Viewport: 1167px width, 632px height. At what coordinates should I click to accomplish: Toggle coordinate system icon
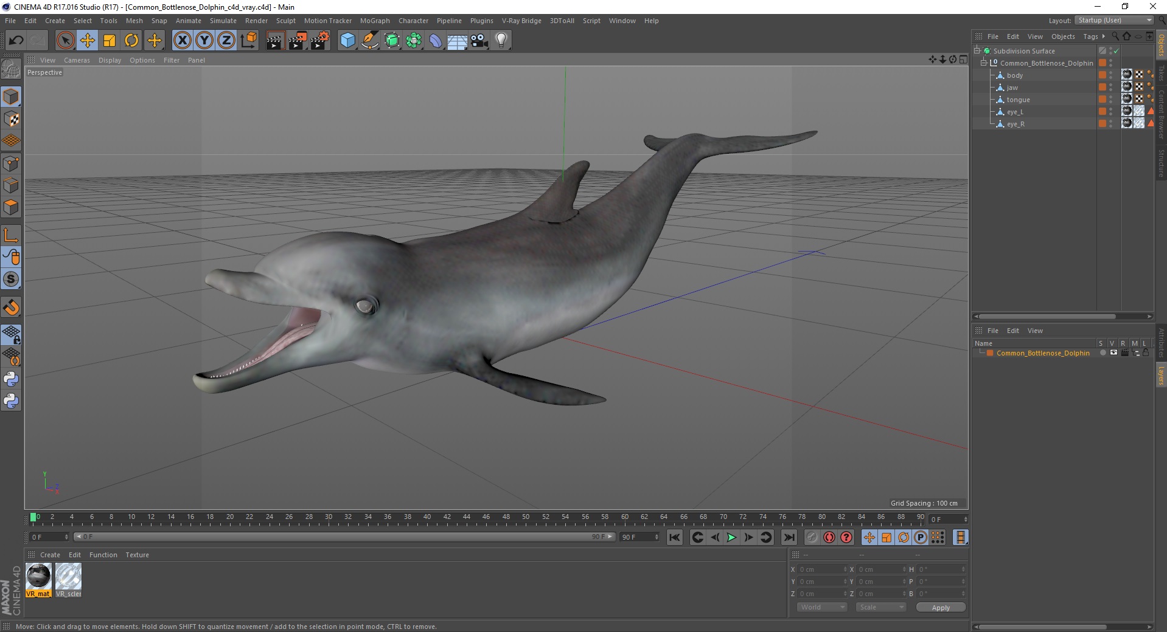point(248,41)
